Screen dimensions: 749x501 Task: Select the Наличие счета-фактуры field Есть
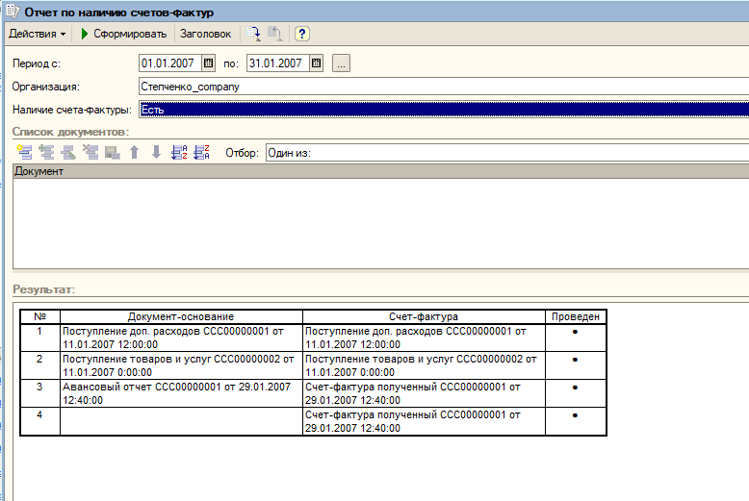pos(444,110)
